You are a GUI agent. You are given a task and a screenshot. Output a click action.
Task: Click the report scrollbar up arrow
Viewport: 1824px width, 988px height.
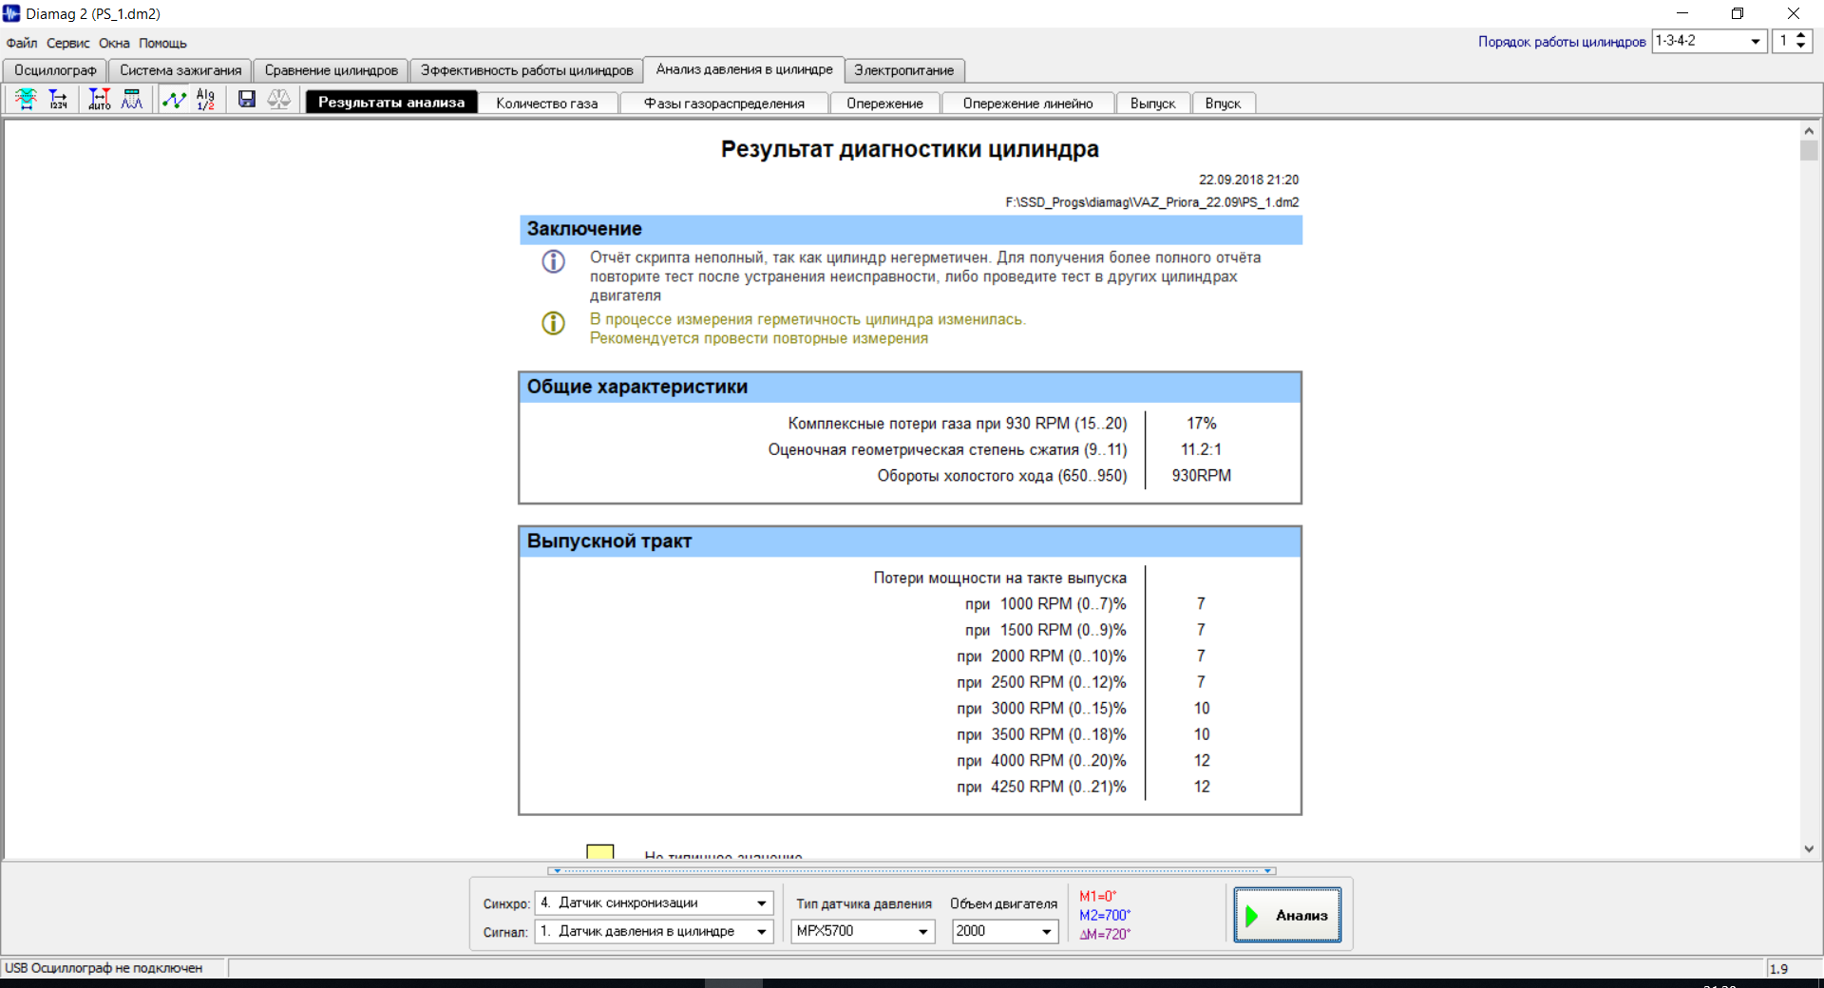tap(1809, 131)
